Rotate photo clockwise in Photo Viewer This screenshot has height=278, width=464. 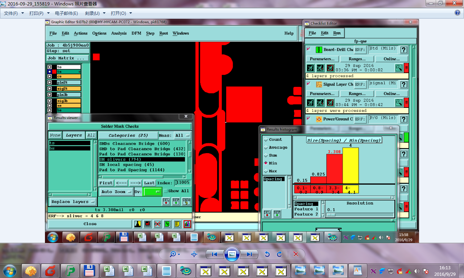[x=279, y=254]
